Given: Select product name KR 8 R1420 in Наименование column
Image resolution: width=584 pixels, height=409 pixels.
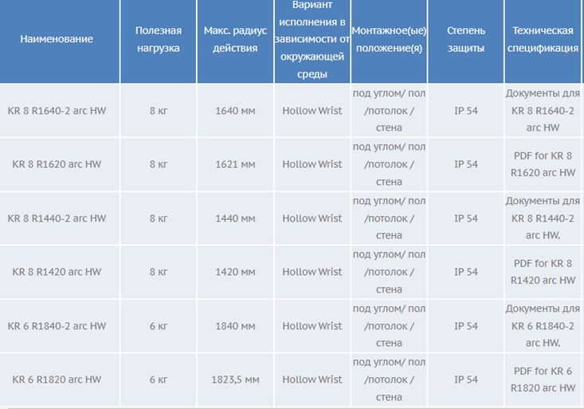Looking at the screenshot, I should (57, 272).
